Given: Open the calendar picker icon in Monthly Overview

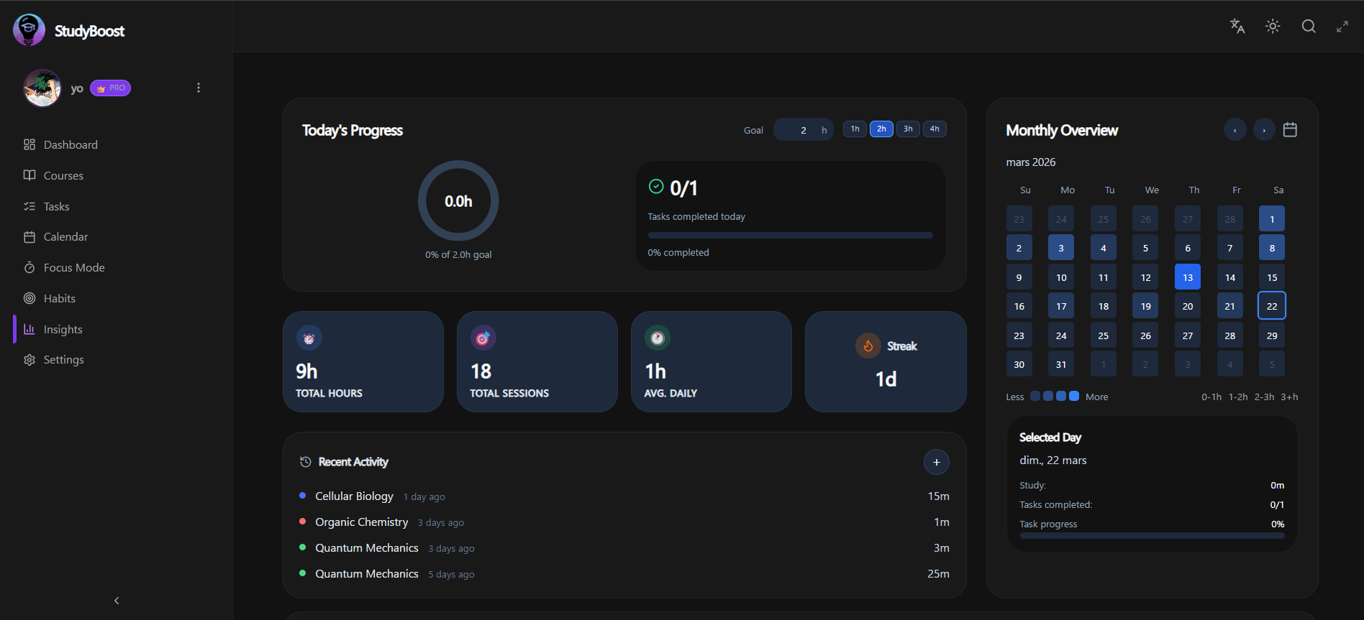Looking at the screenshot, I should coord(1290,130).
